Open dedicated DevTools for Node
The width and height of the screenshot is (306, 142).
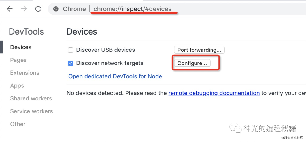point(115,76)
